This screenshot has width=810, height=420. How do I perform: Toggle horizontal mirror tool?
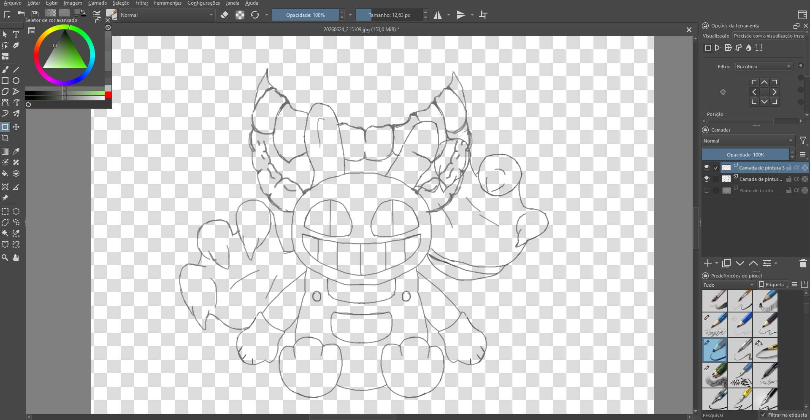coord(438,15)
